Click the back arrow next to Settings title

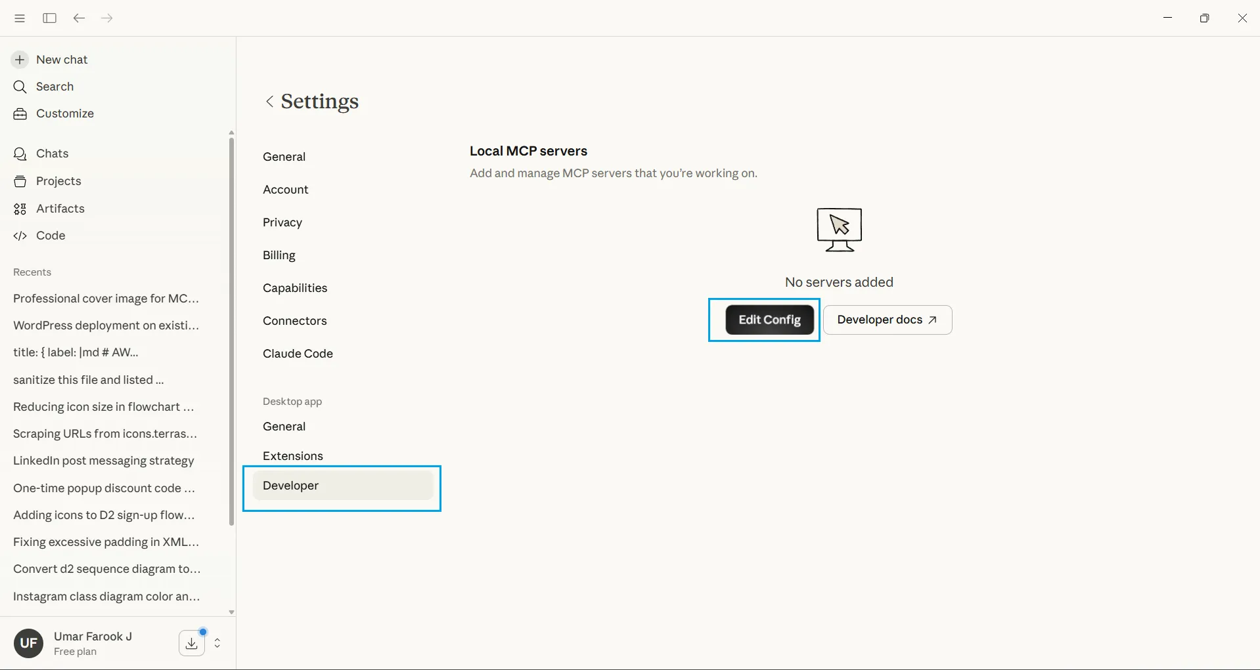coord(270,101)
